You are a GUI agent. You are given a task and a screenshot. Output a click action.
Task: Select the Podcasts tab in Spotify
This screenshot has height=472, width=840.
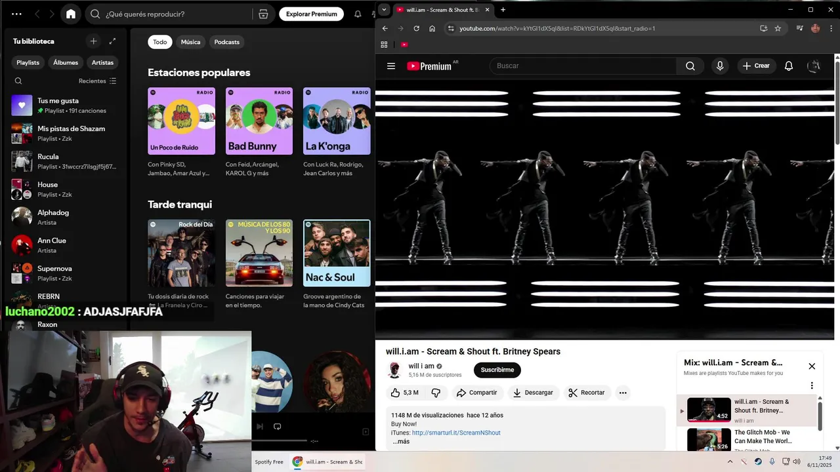coord(227,42)
